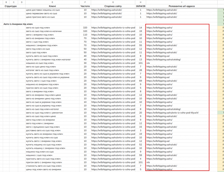Image resolution: width=224 pixels, height=172 pixels.
Task: Click frequency 30 for 'машина из сша под ключ'
Action: 85,63
